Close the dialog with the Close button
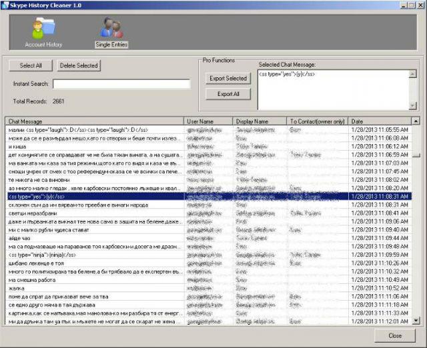The width and height of the screenshot is (427, 348). [x=395, y=335]
